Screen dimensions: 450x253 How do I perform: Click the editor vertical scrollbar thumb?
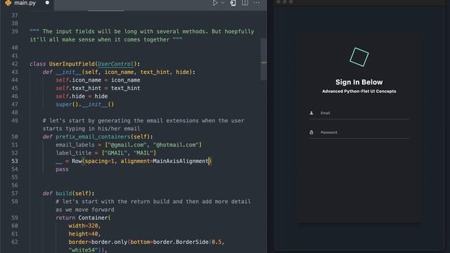264,59
